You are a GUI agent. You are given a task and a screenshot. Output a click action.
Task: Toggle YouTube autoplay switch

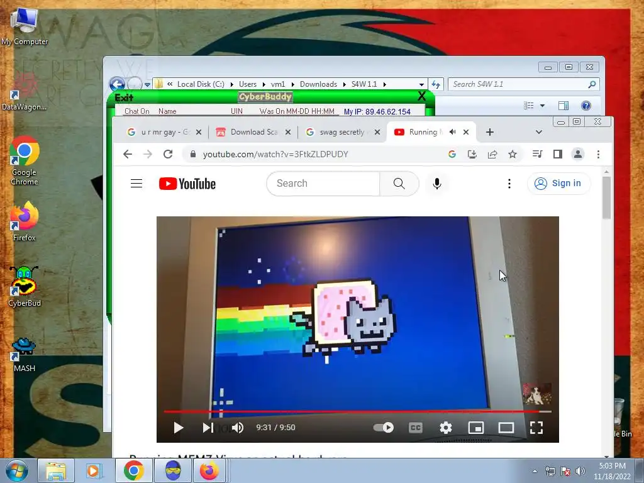[x=384, y=428]
